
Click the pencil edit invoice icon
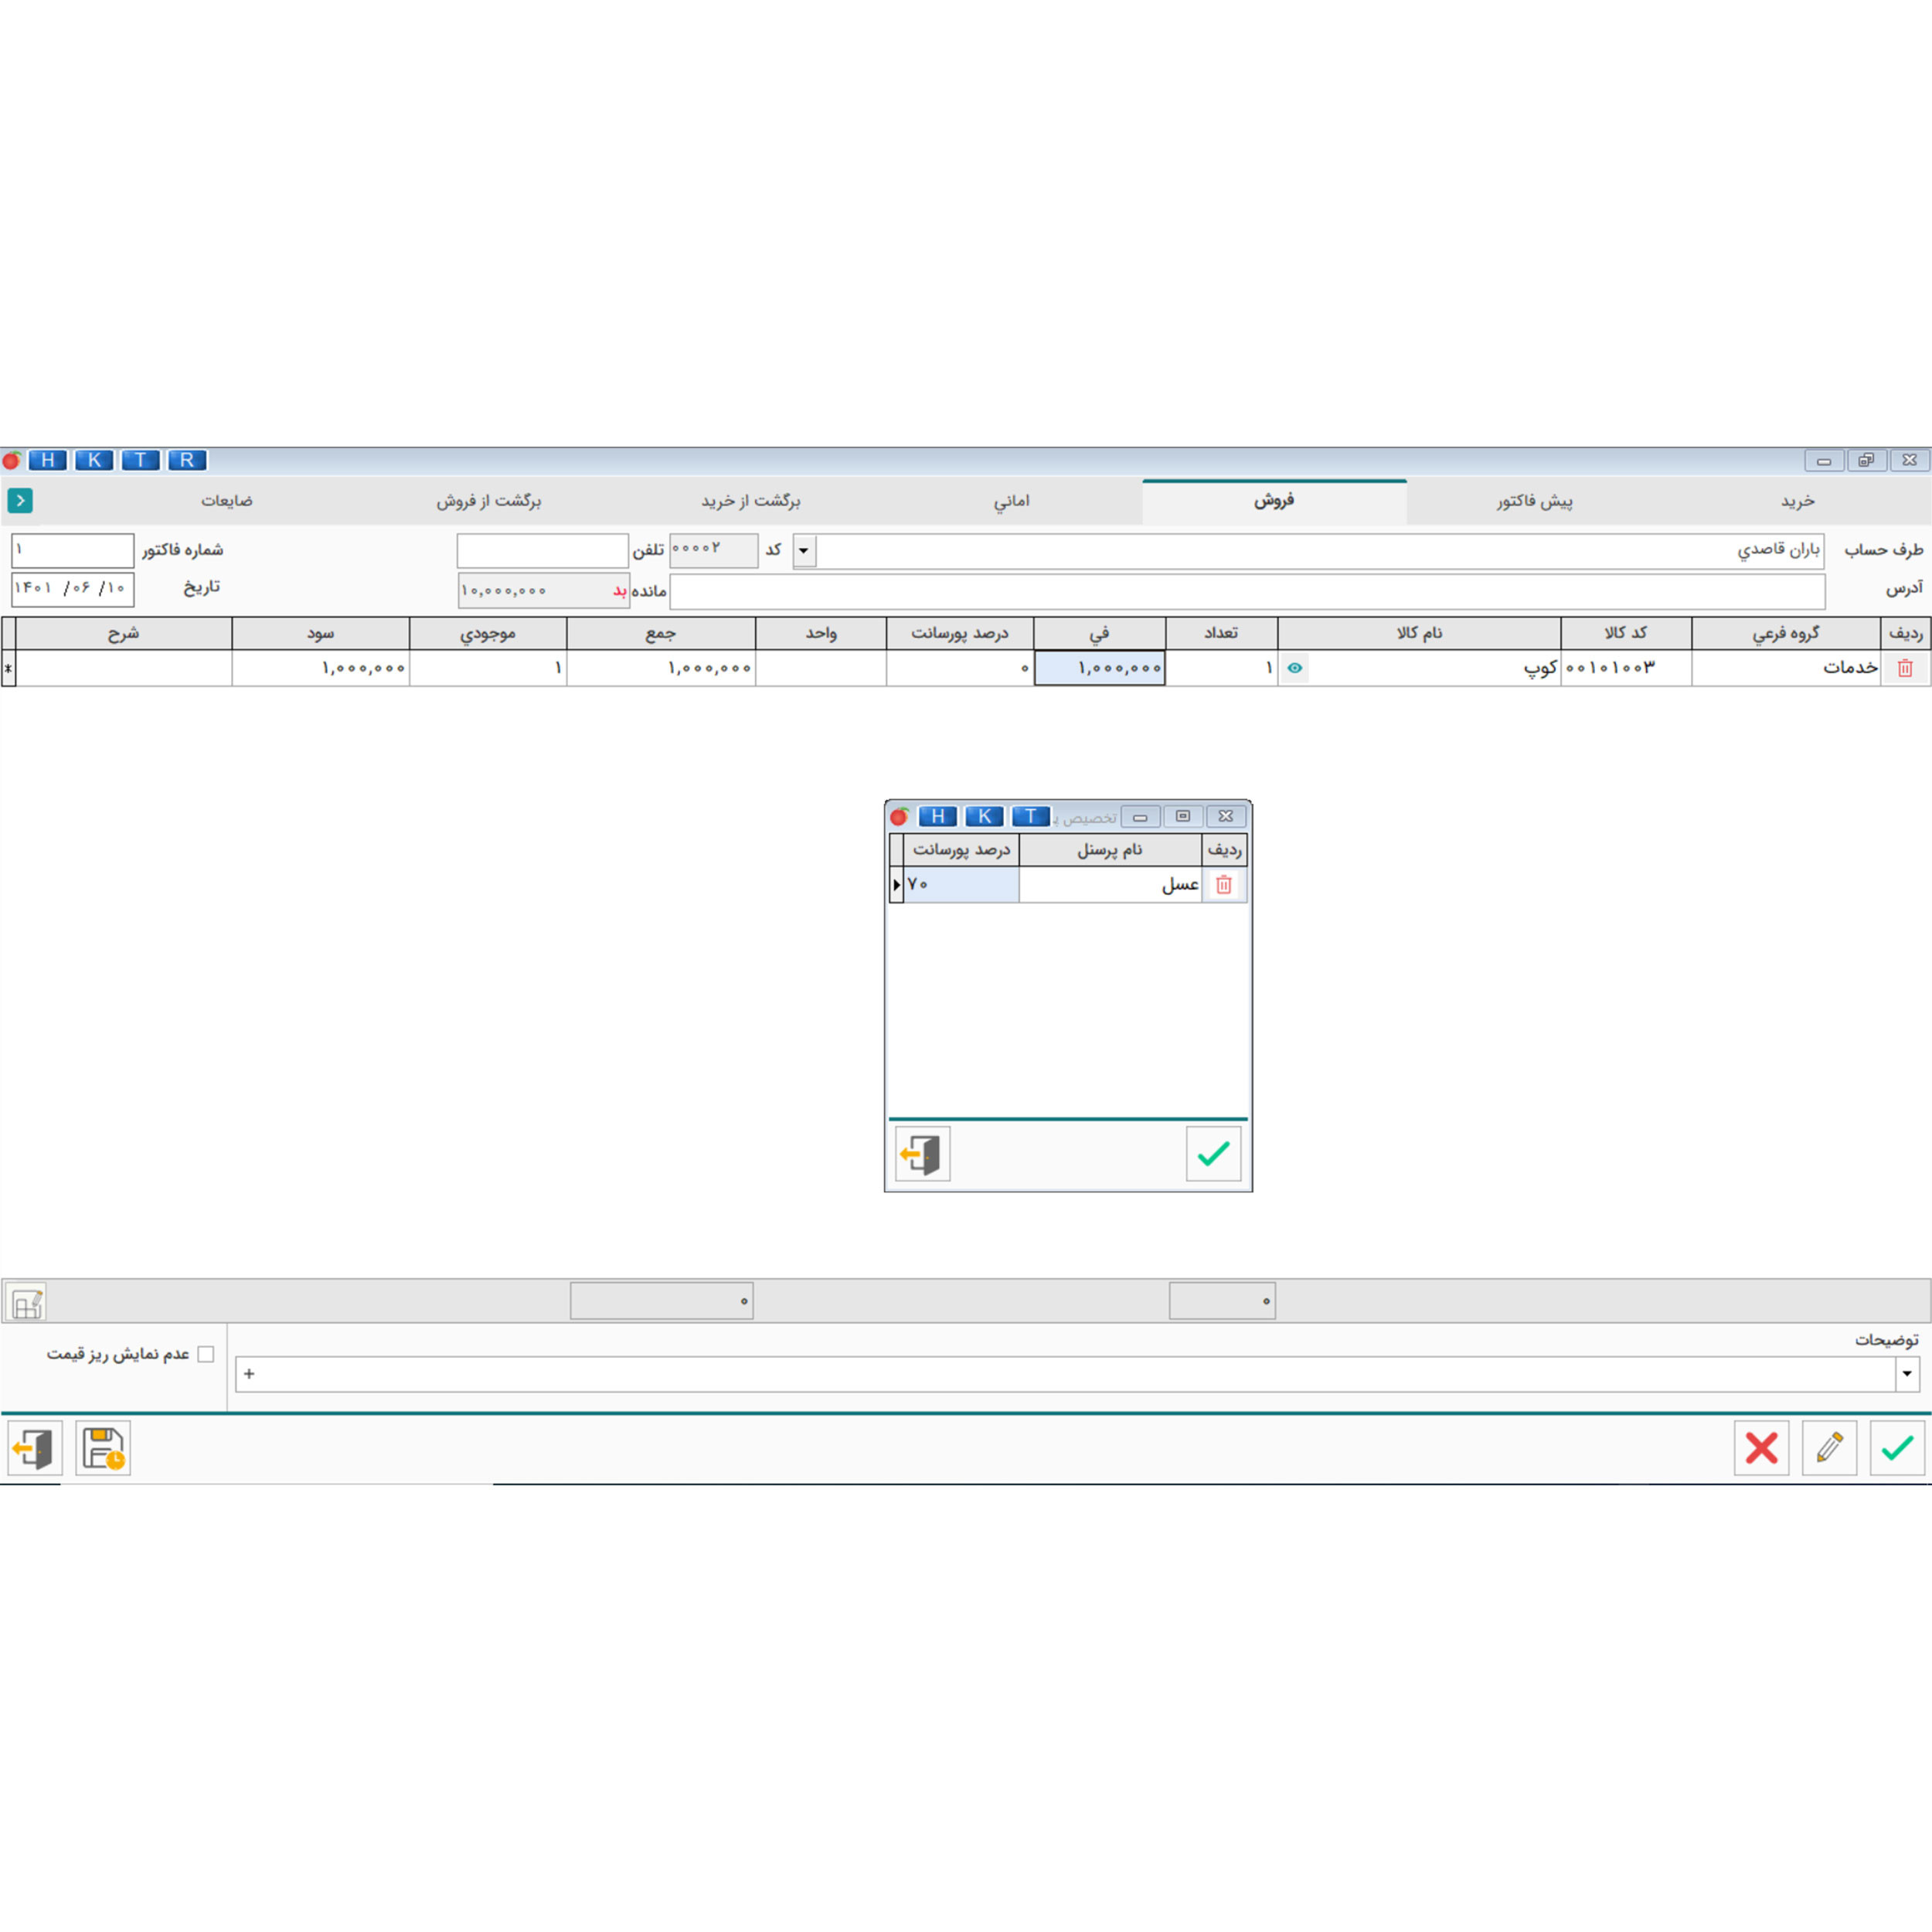1829,1448
